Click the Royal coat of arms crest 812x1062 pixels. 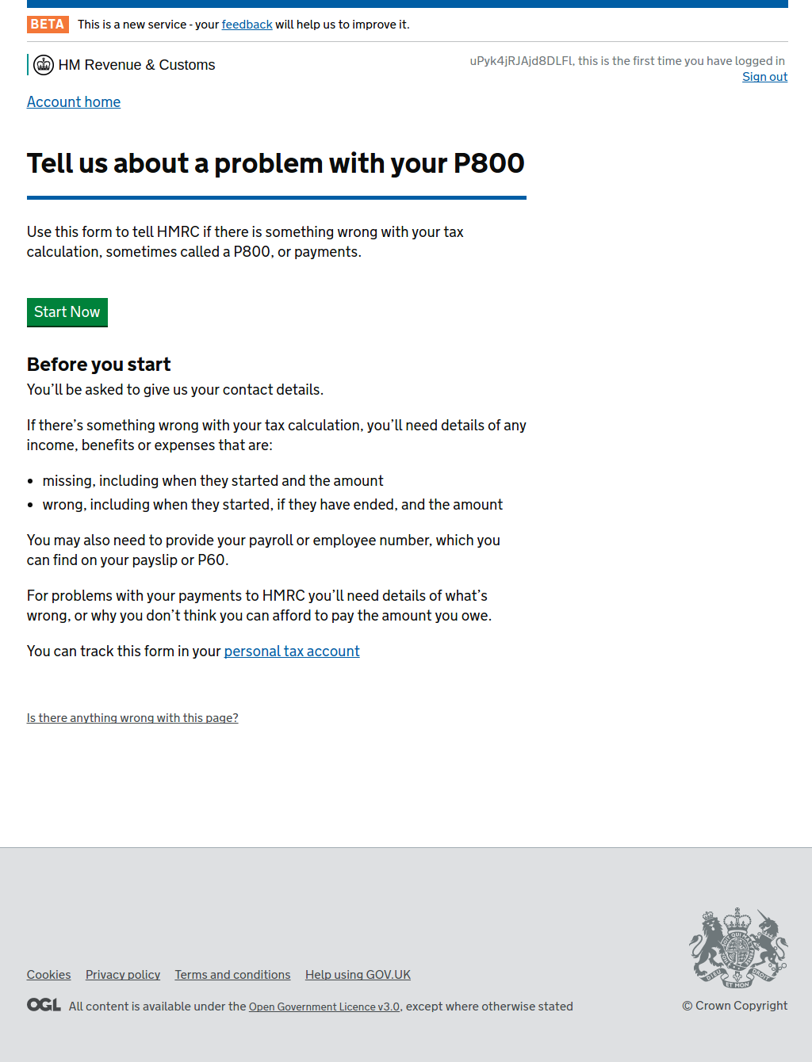click(737, 948)
